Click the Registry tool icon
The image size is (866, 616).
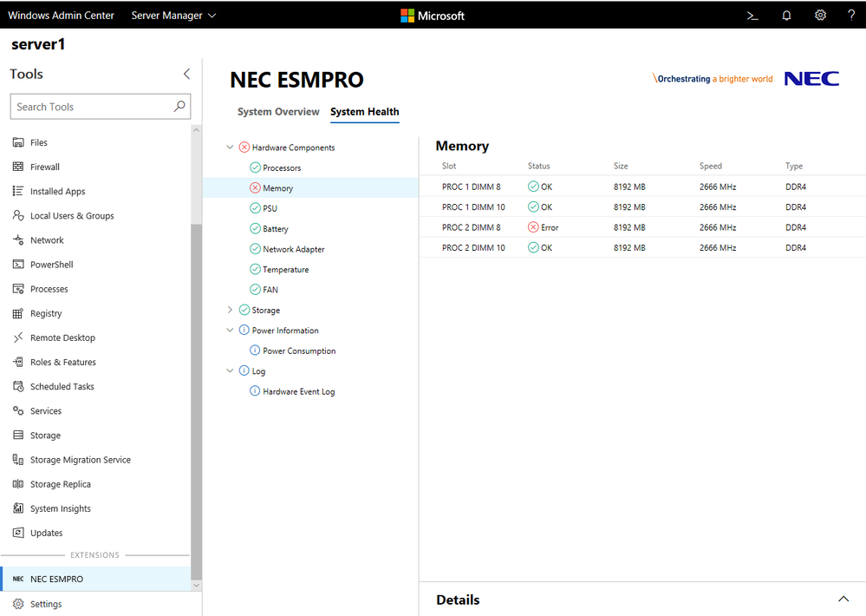click(x=18, y=313)
